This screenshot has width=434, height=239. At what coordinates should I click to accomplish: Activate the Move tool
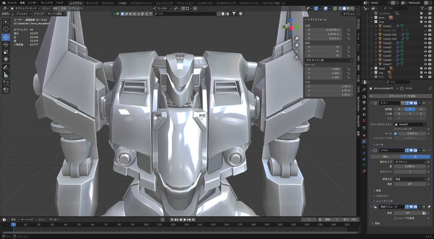pos(6,37)
